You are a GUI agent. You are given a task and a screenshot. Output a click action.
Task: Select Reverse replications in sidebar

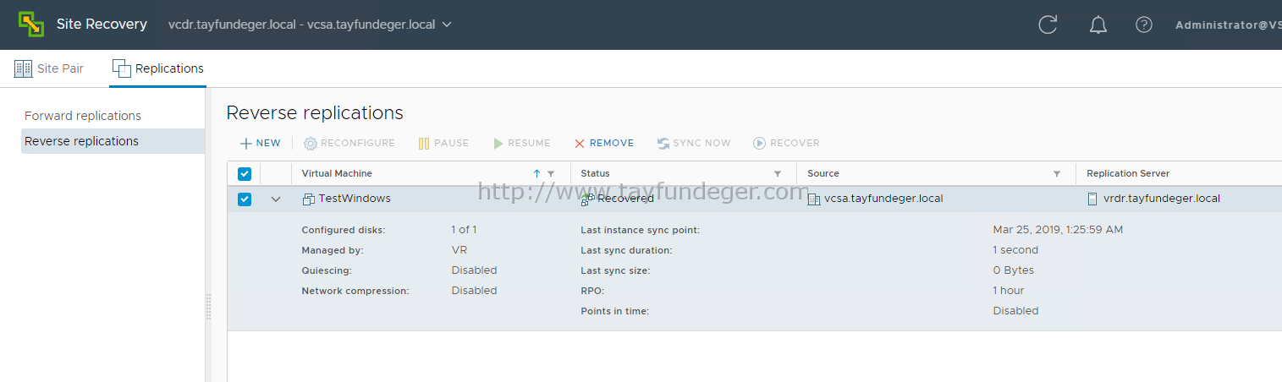[113, 141]
